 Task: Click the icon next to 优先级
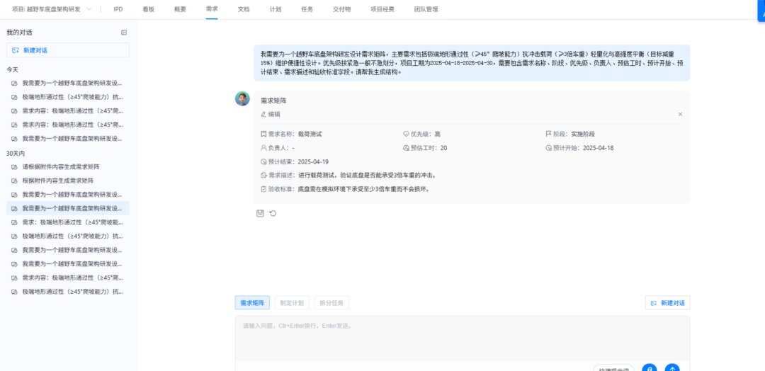[x=406, y=134]
